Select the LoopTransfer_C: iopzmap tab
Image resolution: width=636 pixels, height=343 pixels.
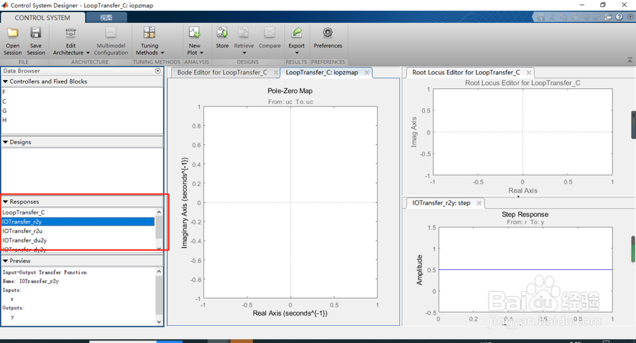[x=322, y=73]
